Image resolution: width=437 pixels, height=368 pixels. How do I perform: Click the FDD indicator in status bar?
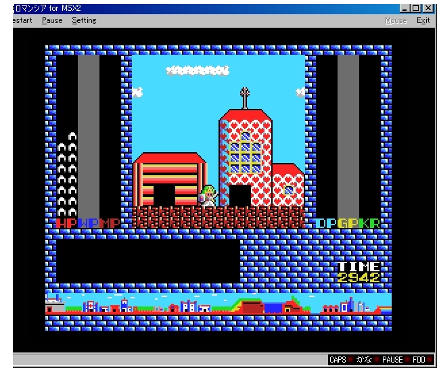[419, 360]
